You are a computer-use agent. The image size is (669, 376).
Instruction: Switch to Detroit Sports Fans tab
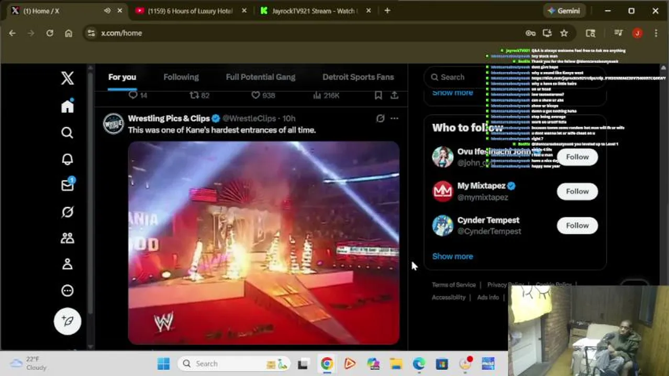[x=358, y=77]
